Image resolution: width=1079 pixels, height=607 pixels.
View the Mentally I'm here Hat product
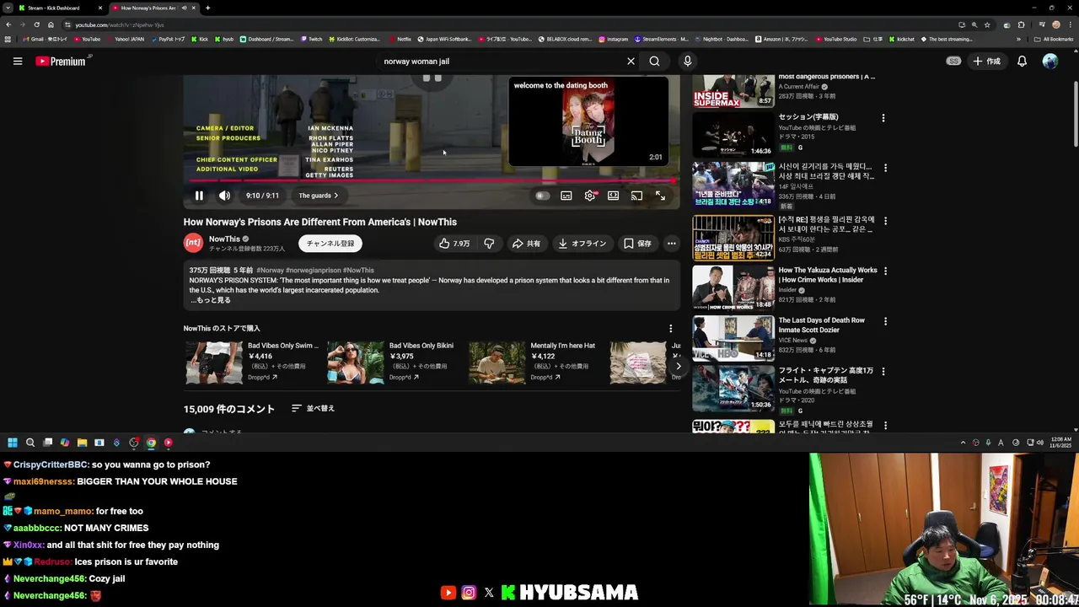[x=534, y=363]
